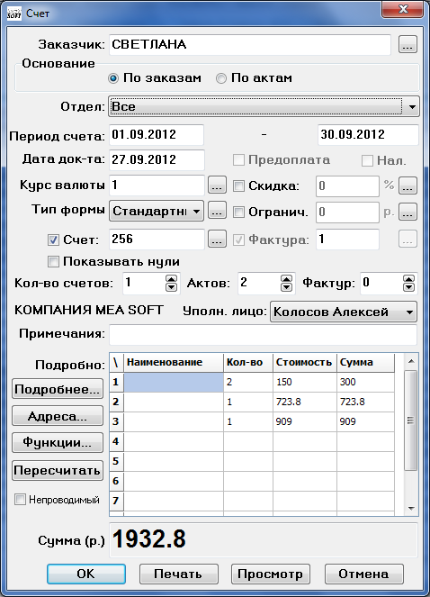This screenshot has height=597, width=430.
Task: Decrease Фактур spinner value
Action: point(408,287)
